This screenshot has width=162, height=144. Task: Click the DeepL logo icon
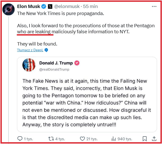coord(46,50)
